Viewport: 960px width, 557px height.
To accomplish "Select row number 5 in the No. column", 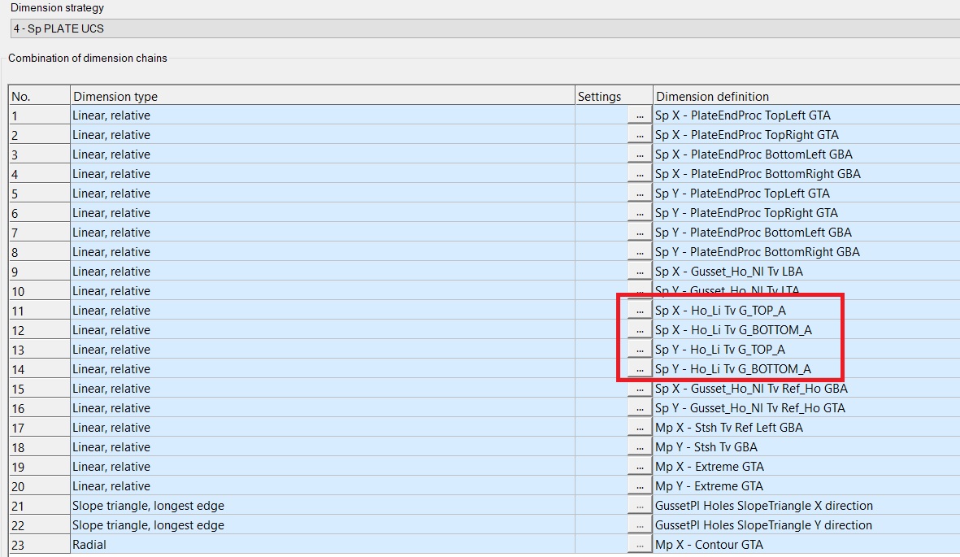I will [37, 193].
